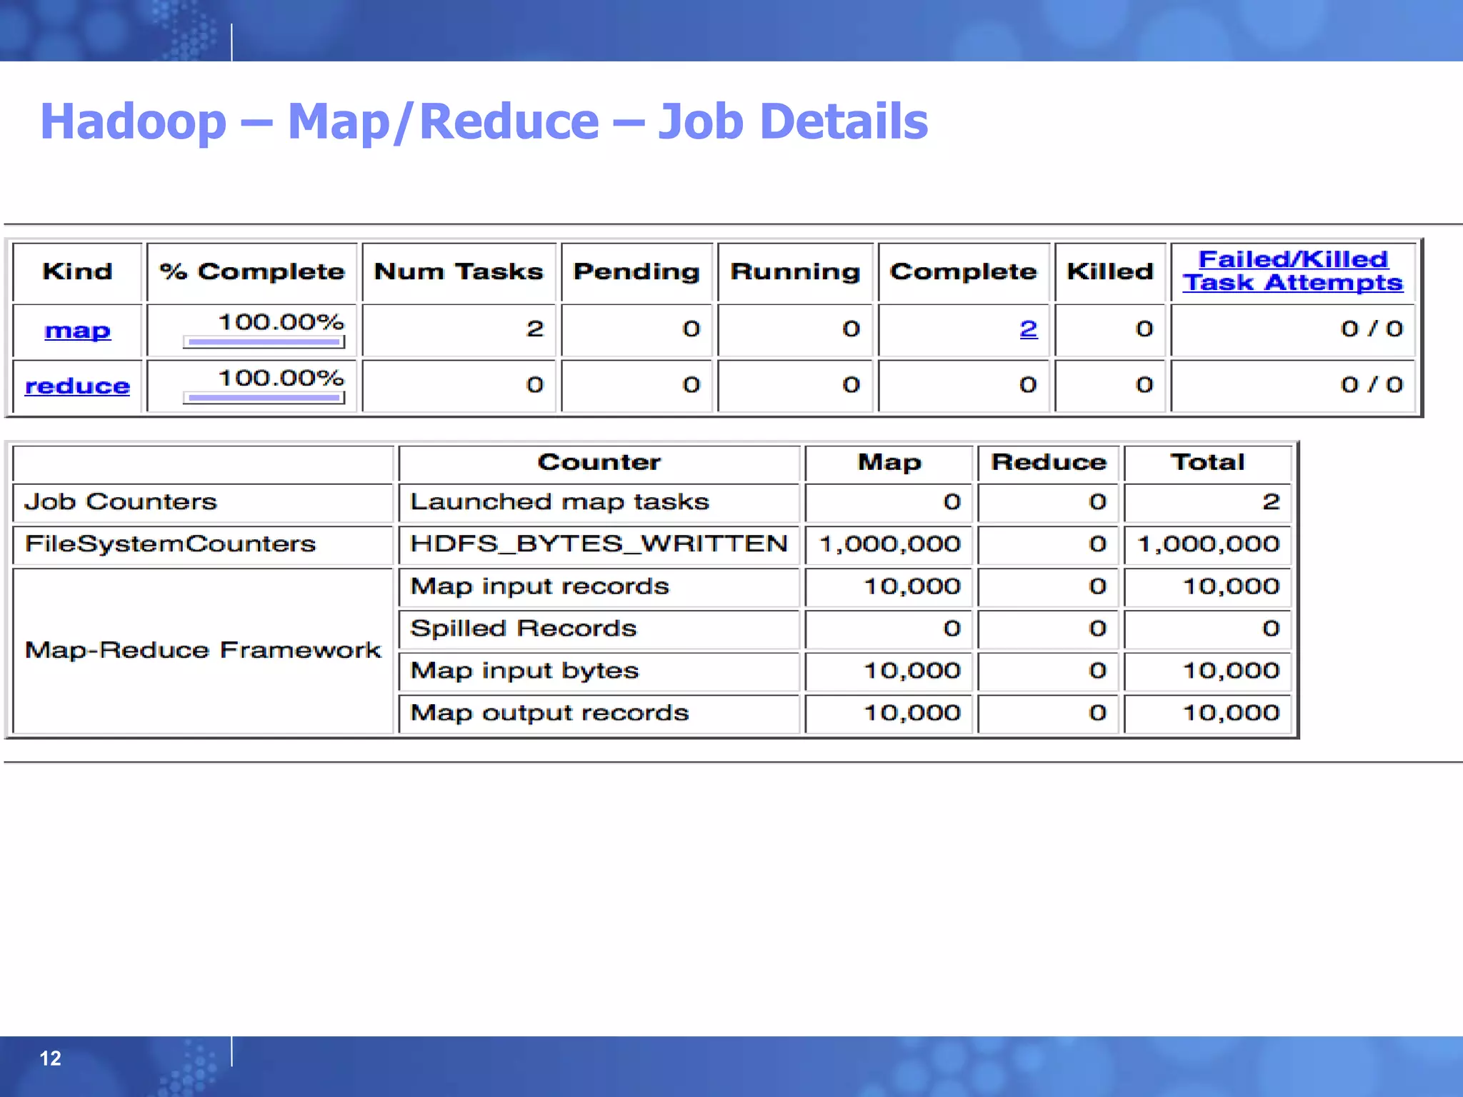Select the Counter column header
This screenshot has height=1097, width=1463.
click(x=599, y=462)
